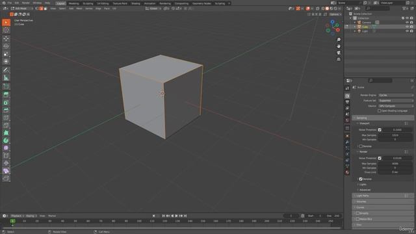The image size is (416, 234).
Task: Select the Knife tool
Action: click(6, 125)
